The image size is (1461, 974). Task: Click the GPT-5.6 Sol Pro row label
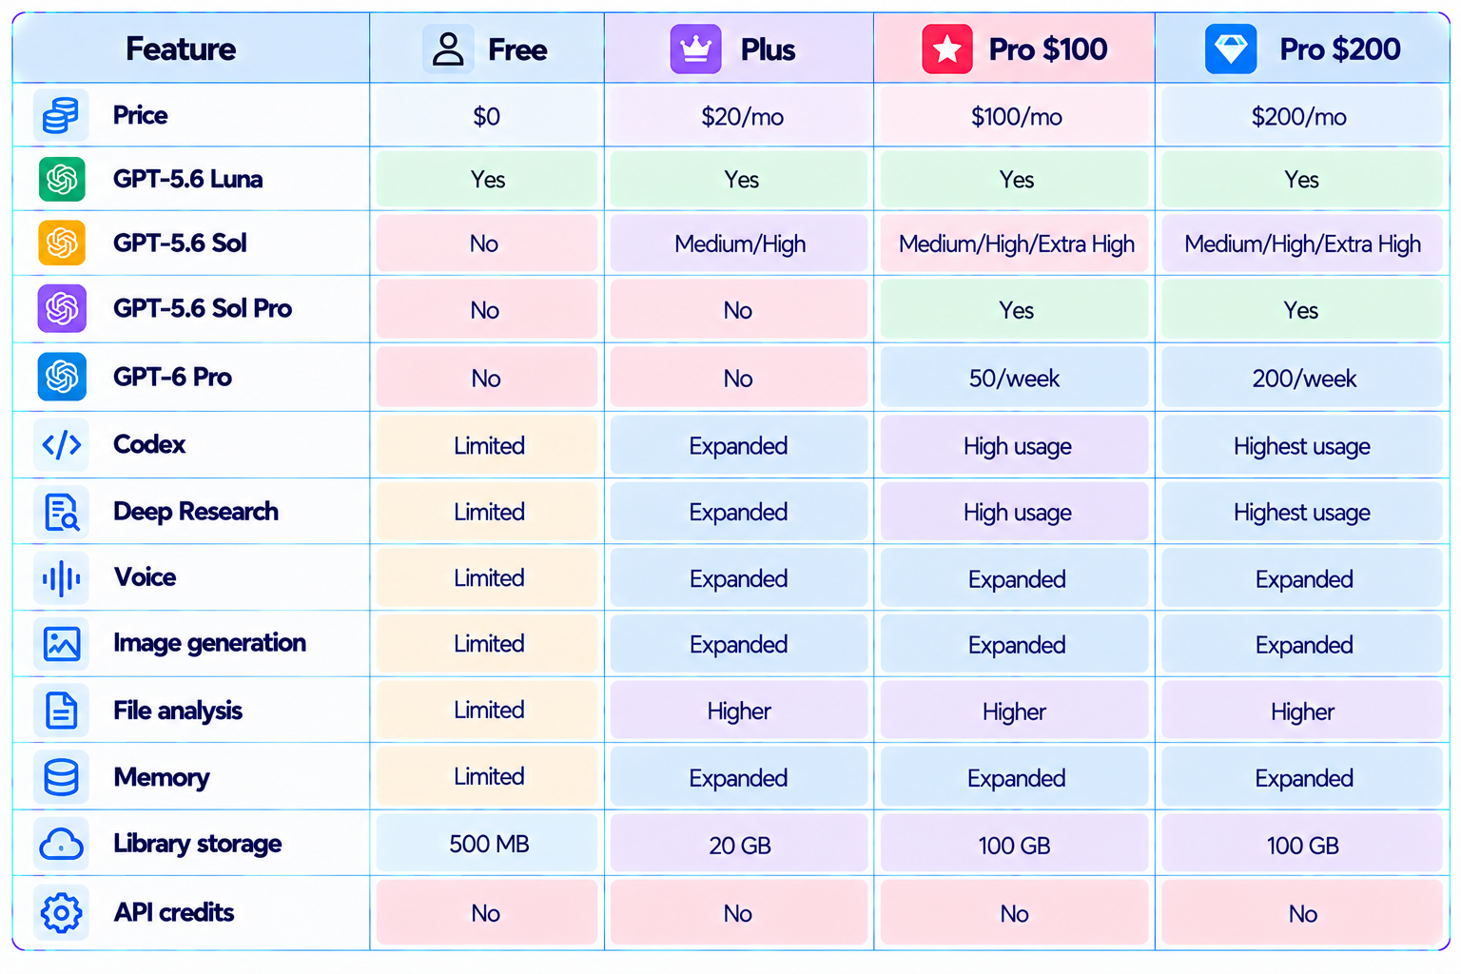point(202,308)
